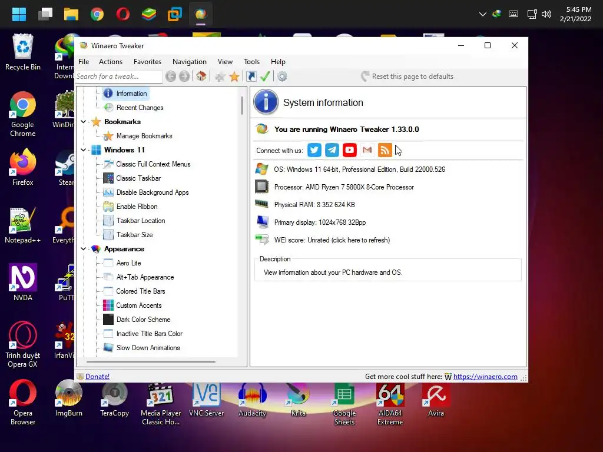
Task: Open File Explorer from the taskbar
Action: [71, 14]
